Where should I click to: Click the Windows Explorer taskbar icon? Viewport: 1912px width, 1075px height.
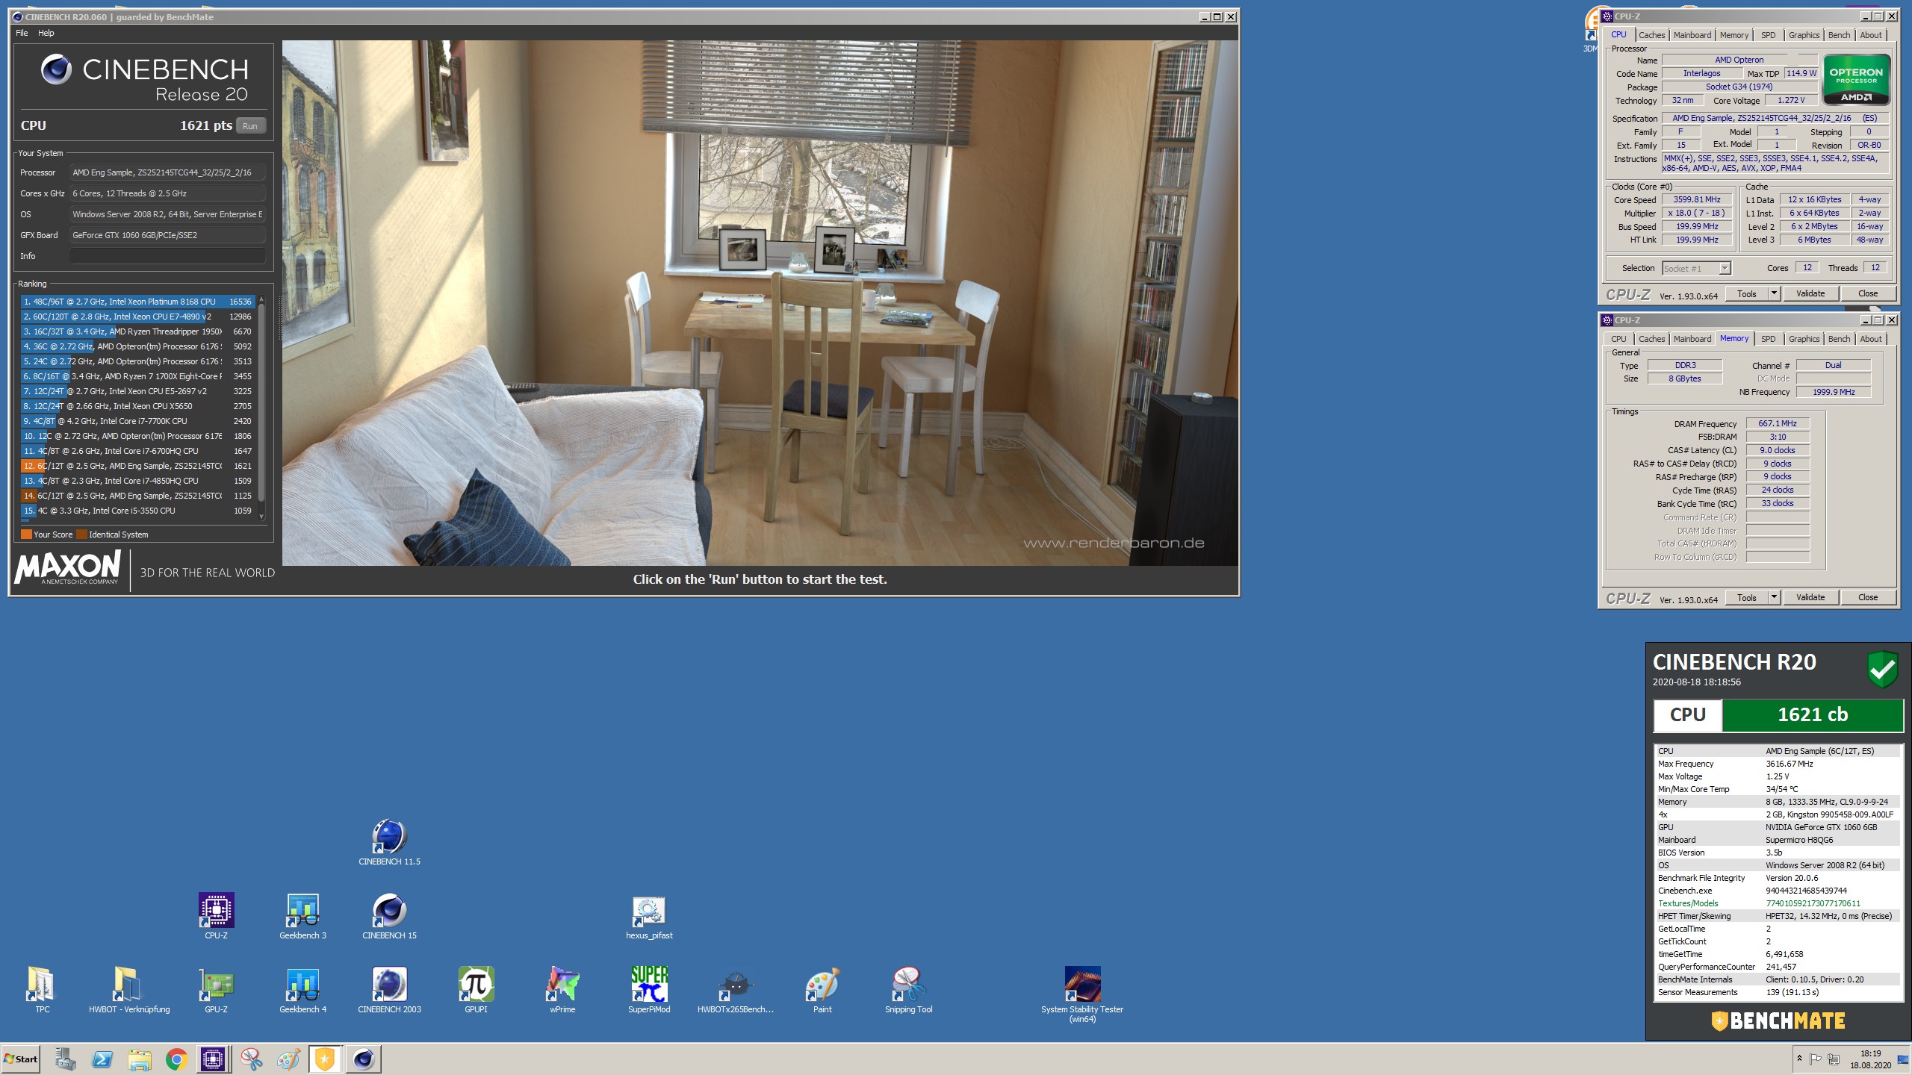click(x=139, y=1059)
